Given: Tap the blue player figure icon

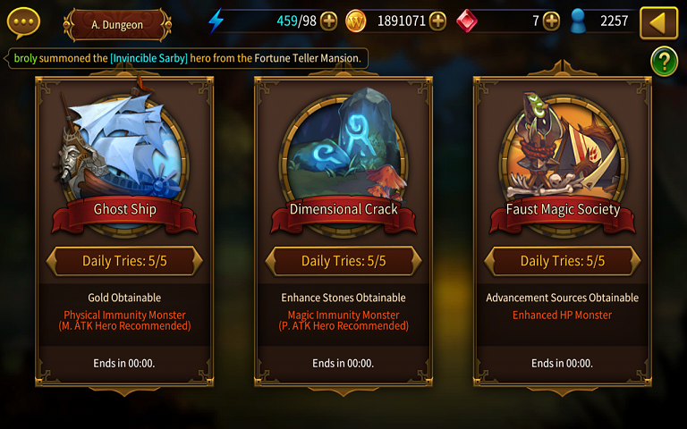Looking at the screenshot, I should point(579,21).
